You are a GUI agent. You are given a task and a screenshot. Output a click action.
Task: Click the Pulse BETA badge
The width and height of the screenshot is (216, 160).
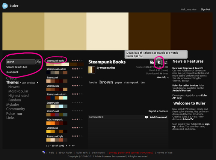coord(20,114)
